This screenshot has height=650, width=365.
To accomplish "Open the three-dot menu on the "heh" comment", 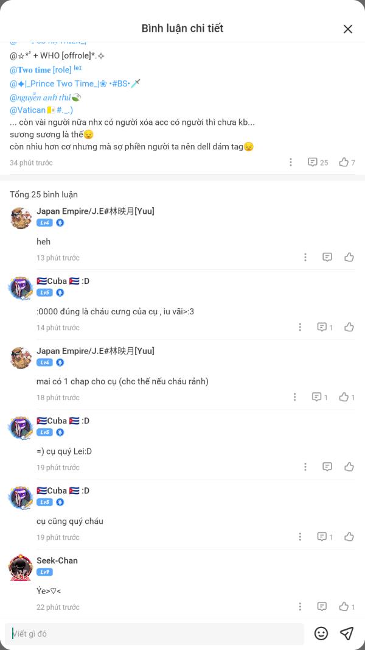I will pos(305,258).
